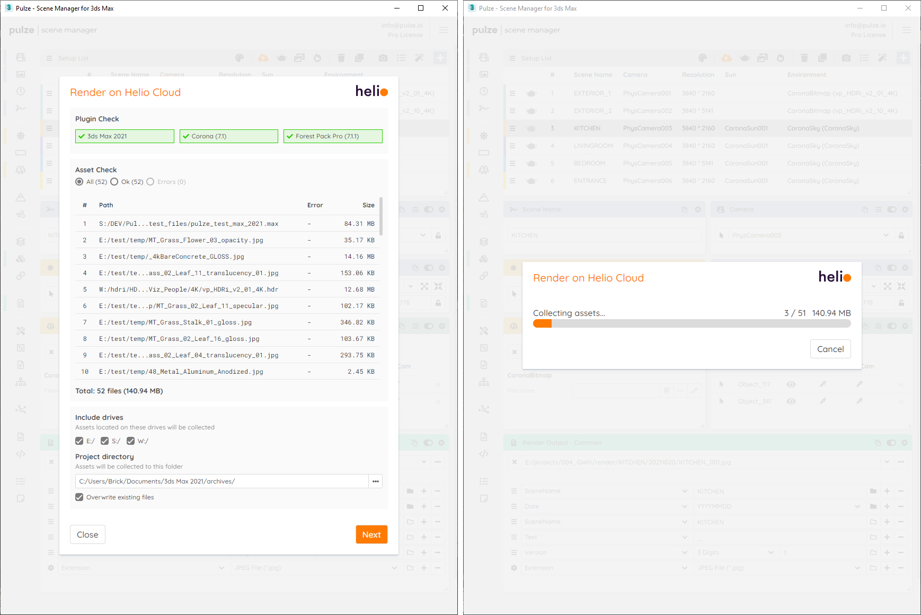Select camera module icon in right window sidebar
The height and width of the screenshot is (615, 921).
coord(484,57)
